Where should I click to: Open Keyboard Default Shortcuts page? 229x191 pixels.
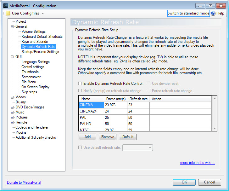click(x=42, y=37)
